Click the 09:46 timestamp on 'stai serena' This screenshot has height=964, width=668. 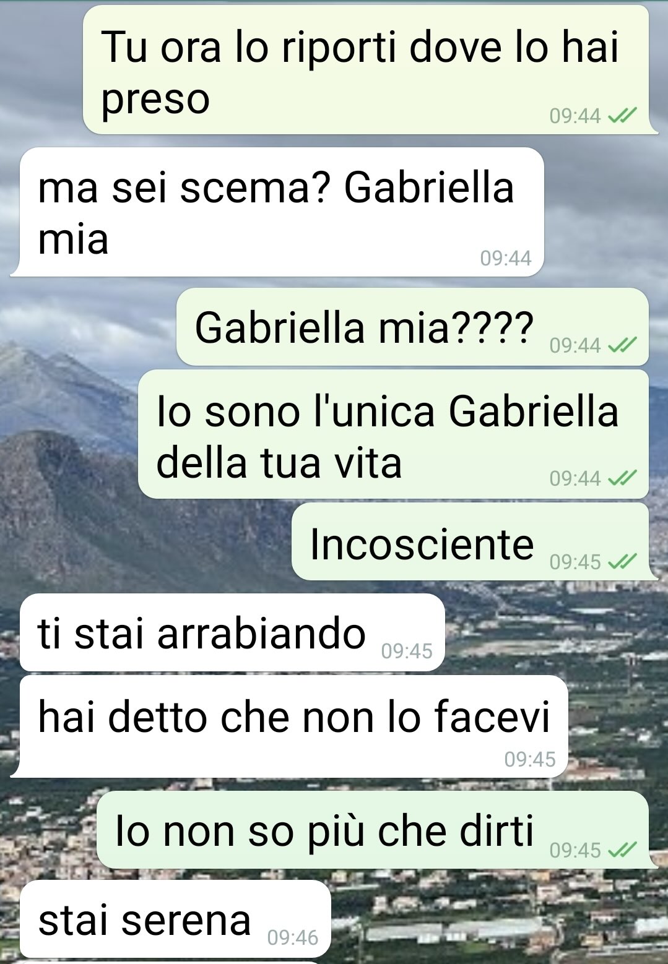pos(293,937)
